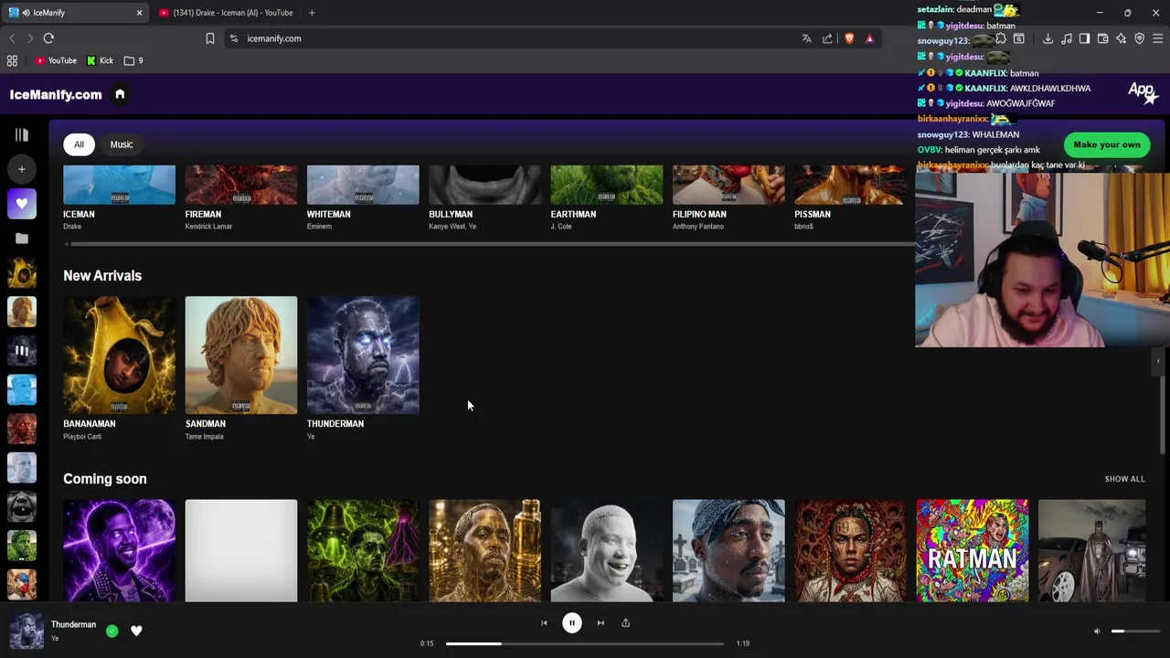Screen dimensions: 1170x658
Task: Go to the IceManify home icon
Action: (120, 94)
